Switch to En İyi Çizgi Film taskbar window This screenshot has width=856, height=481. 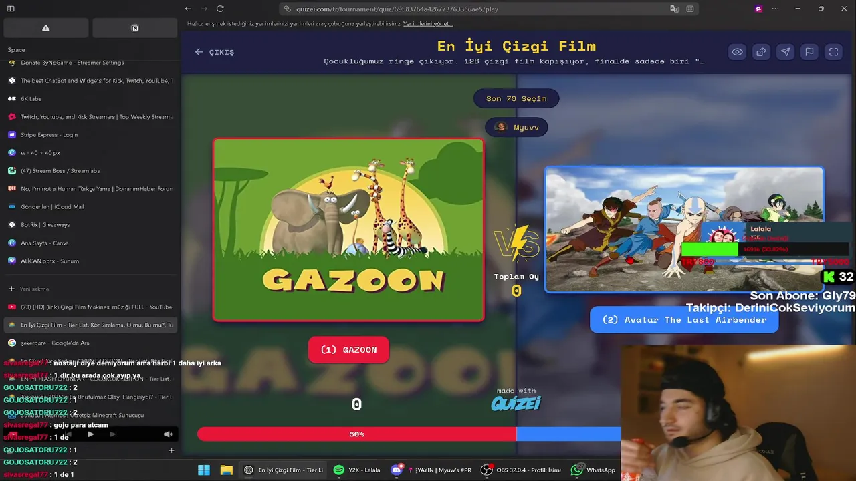pyautogui.click(x=284, y=470)
